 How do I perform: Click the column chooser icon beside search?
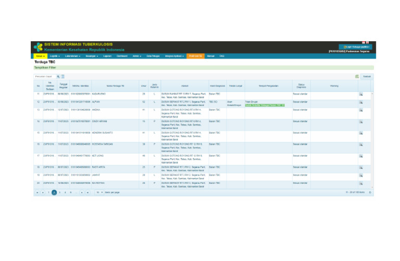[63, 77]
